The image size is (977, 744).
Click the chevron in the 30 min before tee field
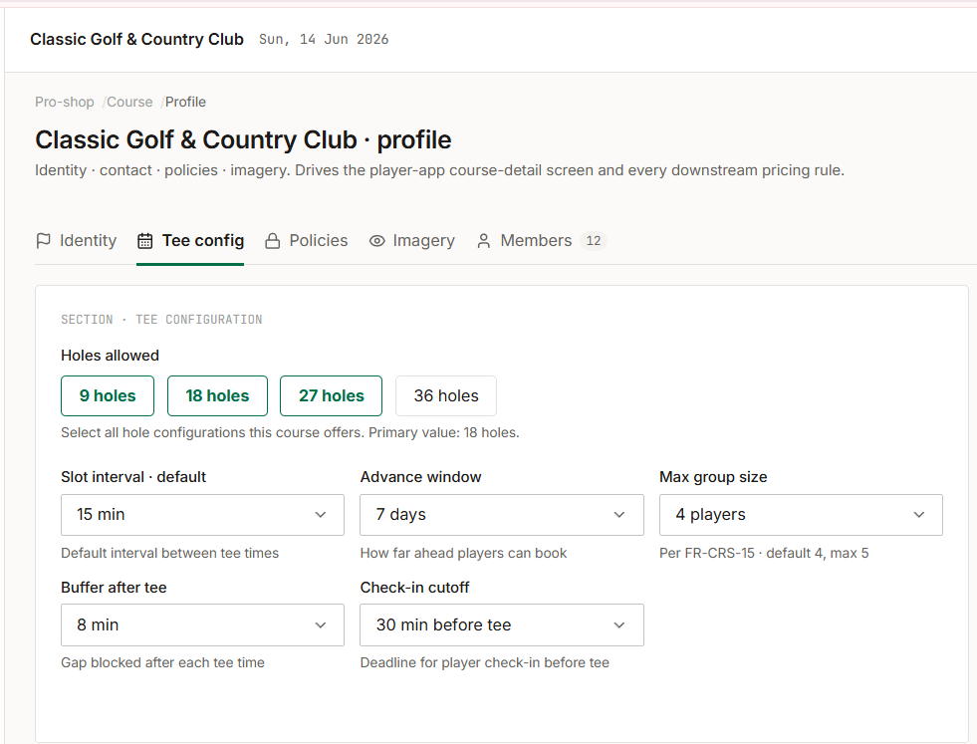[619, 625]
